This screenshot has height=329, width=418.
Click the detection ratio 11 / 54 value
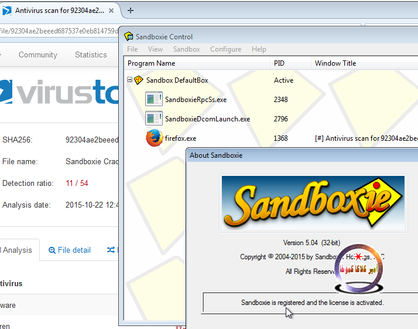pos(77,183)
